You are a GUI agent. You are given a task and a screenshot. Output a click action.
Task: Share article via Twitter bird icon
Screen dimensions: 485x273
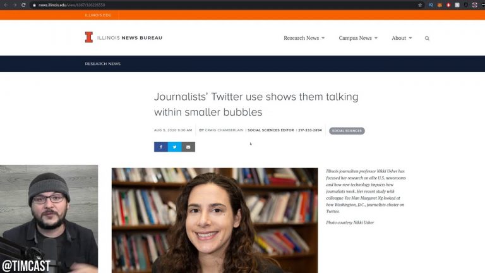coord(174,147)
